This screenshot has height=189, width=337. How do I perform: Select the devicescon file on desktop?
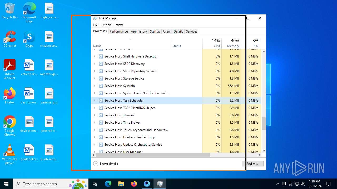(29, 124)
